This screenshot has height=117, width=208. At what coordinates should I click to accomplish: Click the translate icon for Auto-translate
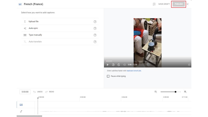pos(25,42)
